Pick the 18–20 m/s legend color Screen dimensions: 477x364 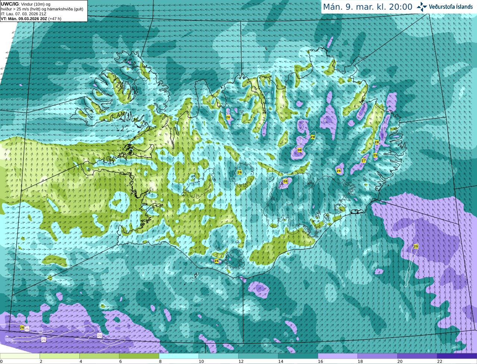pyautogui.click(x=378, y=356)
